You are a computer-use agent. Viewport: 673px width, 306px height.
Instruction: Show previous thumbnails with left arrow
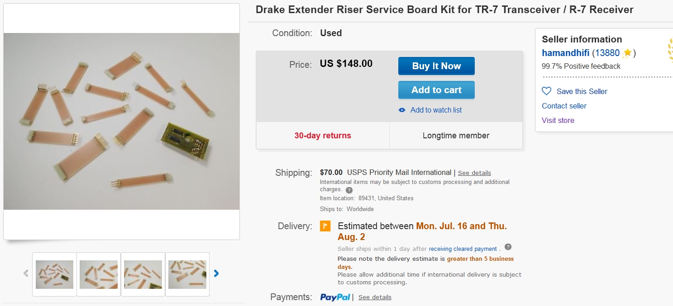point(26,273)
